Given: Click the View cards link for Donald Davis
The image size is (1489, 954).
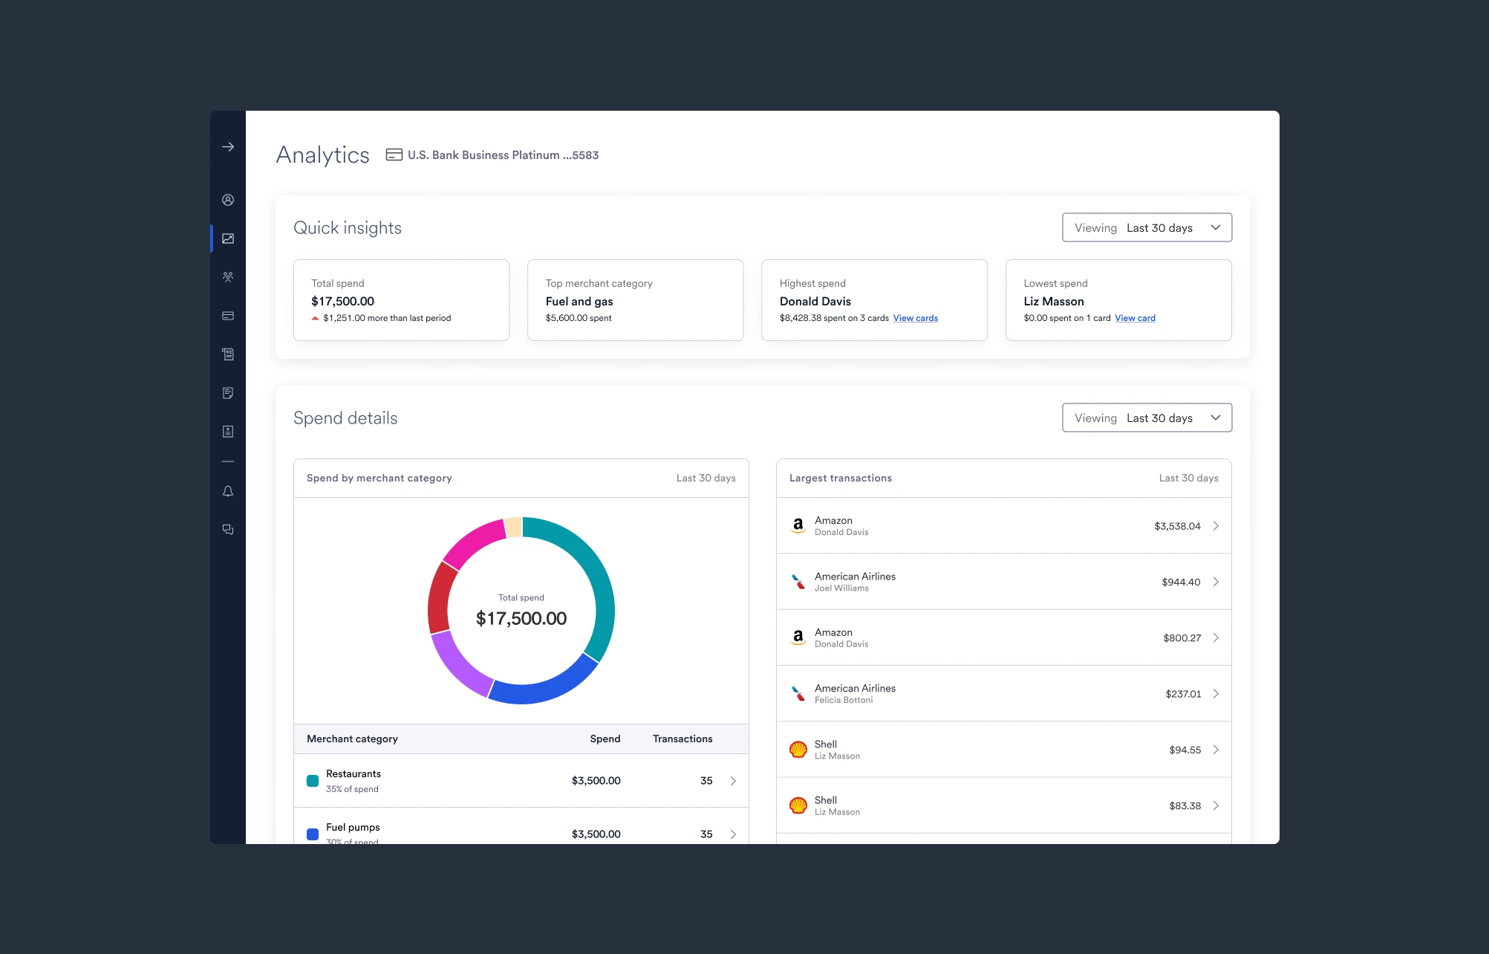Looking at the screenshot, I should [915, 318].
